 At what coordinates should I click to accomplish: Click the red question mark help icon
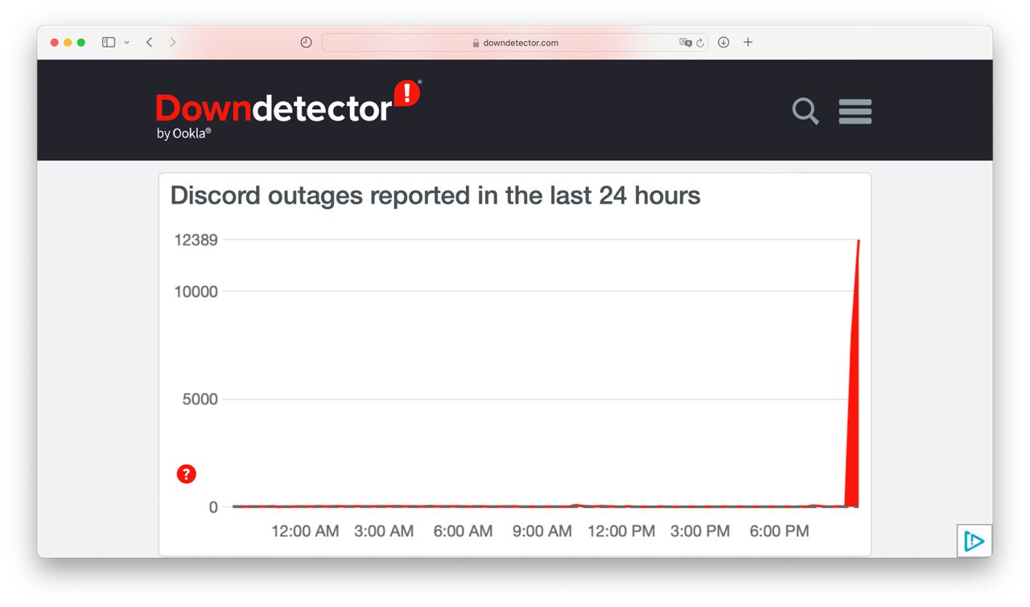click(187, 474)
